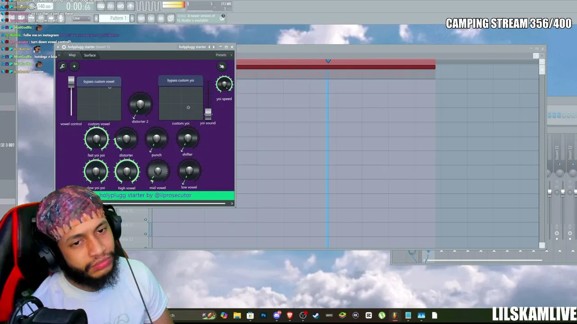Click the custom vowel XY pad

coord(99,103)
